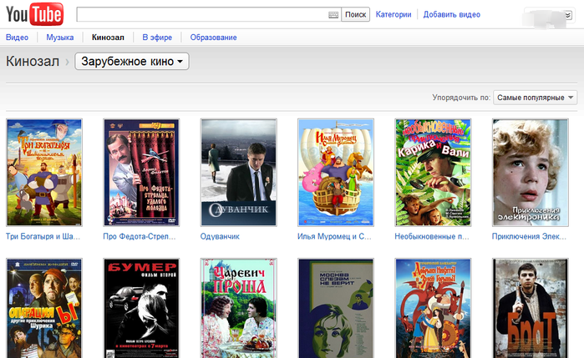
Task: Open the Образование tab
Action: click(213, 38)
